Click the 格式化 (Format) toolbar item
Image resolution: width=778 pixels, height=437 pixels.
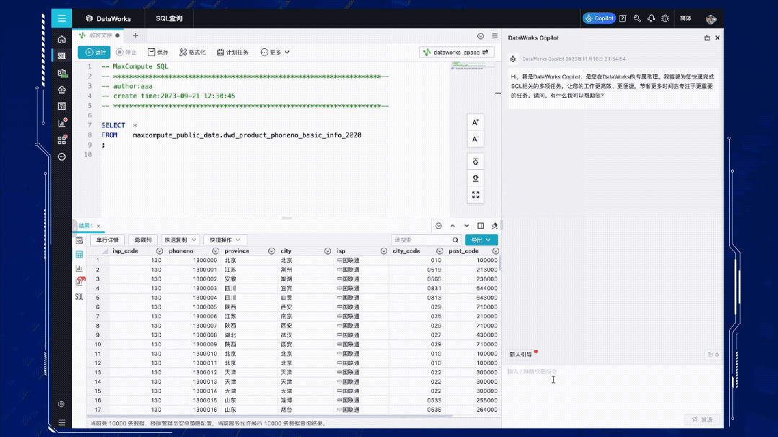(193, 52)
